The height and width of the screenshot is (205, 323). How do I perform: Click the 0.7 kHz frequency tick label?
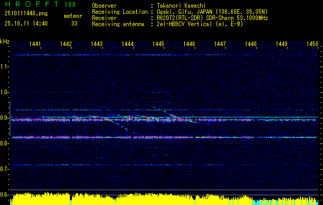pos(4,169)
